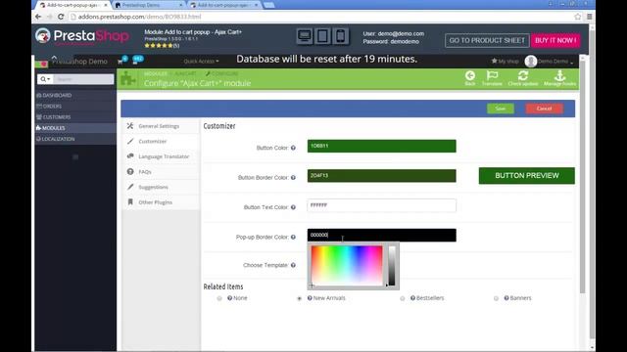Open the Demo Demo user dropdown
The height and width of the screenshot is (352, 627).
pos(555,62)
